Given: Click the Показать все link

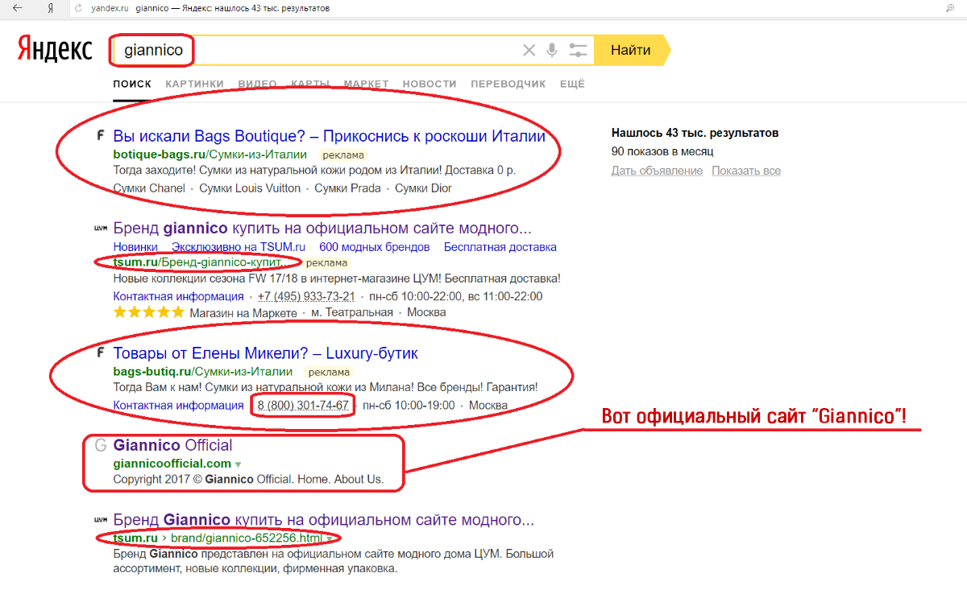Looking at the screenshot, I should click(x=746, y=171).
